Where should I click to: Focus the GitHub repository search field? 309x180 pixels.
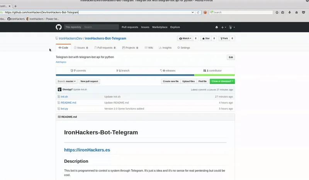100,27
